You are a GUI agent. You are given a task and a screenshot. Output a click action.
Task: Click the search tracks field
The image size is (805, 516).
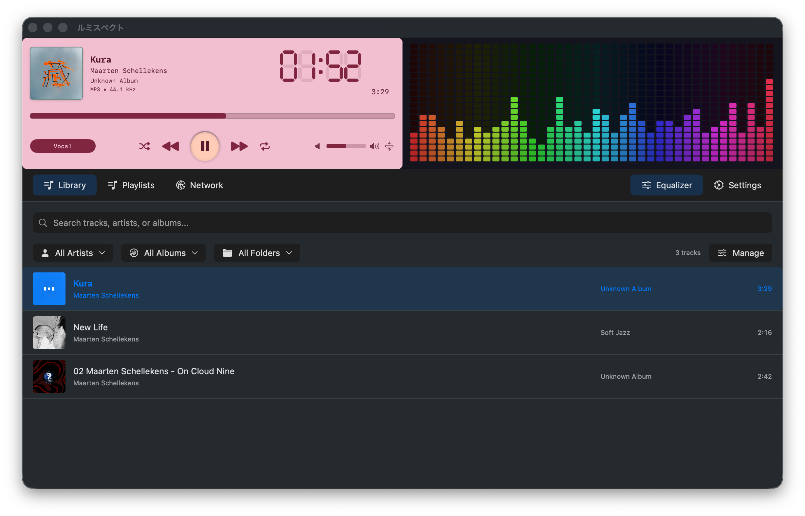(402, 223)
